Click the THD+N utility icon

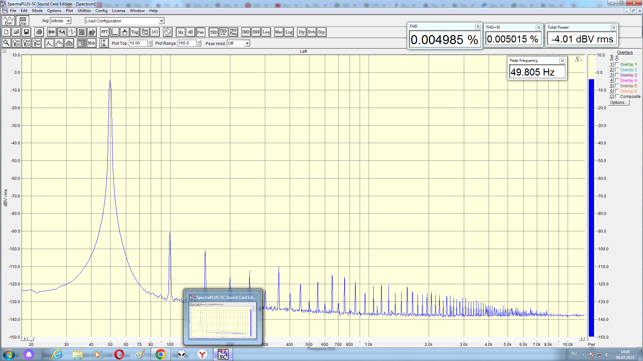pos(223,32)
